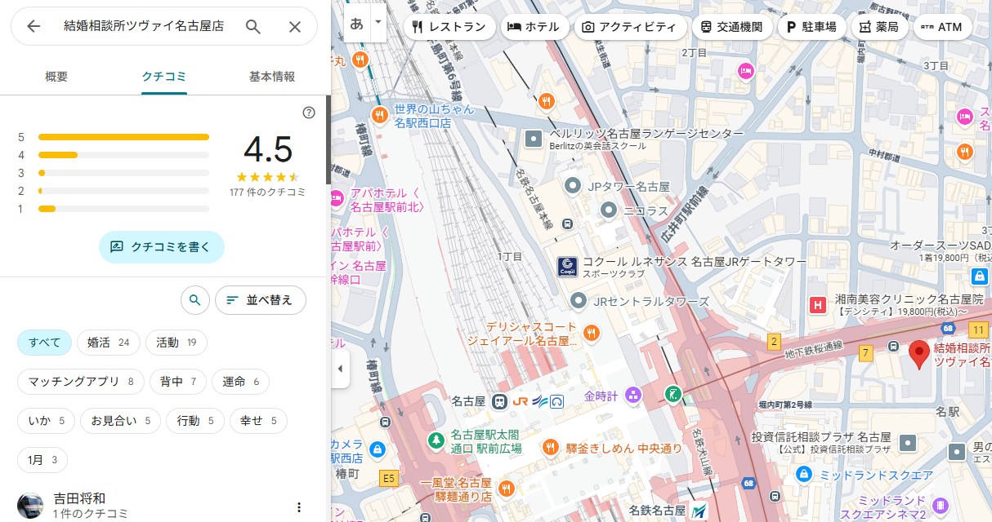Click the 金時計 purple landmark icon
Image resolution: width=992 pixels, height=522 pixels.
point(632,396)
